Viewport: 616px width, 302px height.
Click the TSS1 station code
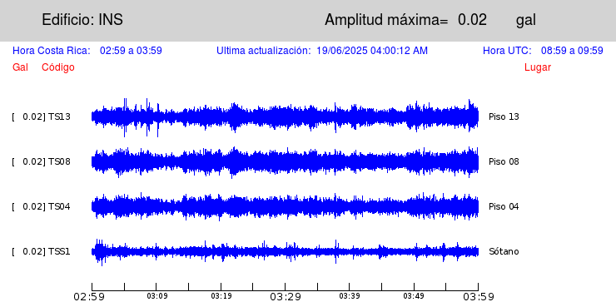click(x=59, y=251)
